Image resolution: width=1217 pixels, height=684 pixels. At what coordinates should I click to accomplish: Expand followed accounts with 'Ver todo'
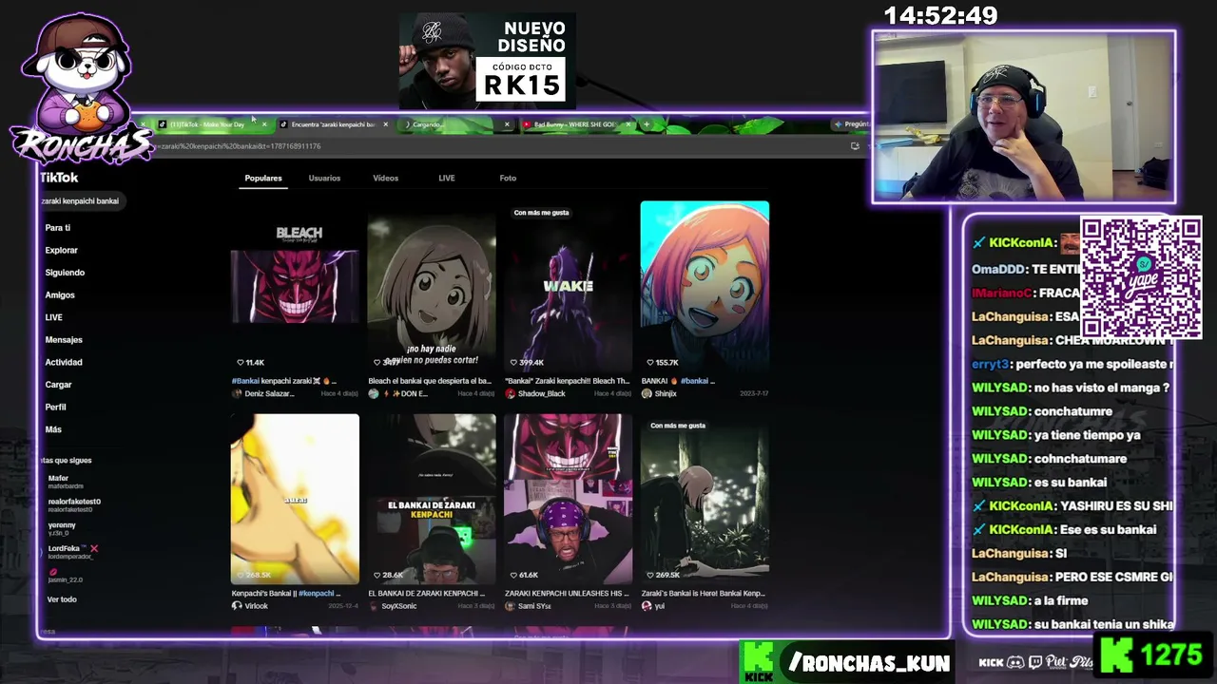click(x=62, y=599)
